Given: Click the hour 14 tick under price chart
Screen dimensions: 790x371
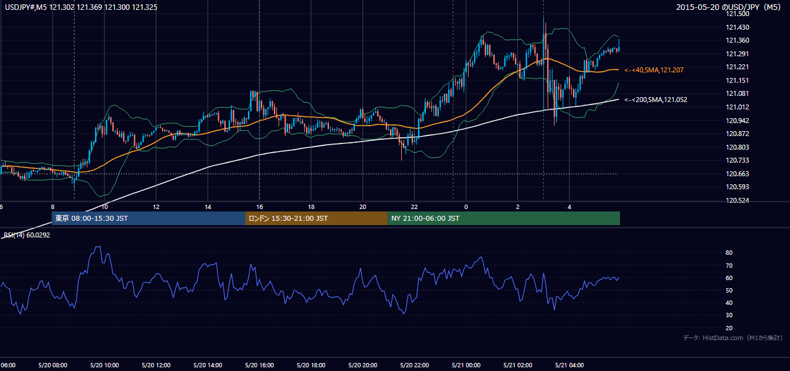Looking at the screenshot, I should coord(208,207).
